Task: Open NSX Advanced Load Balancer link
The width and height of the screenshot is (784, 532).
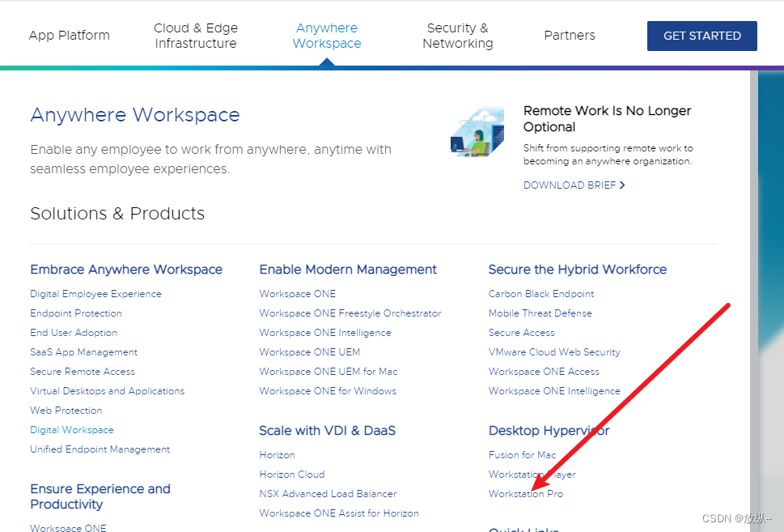Action: pos(328,494)
